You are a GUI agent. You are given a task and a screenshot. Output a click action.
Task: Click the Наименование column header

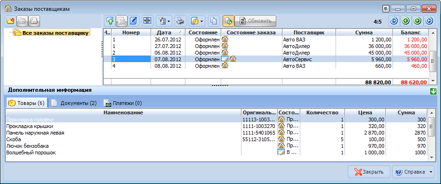(x=123, y=112)
